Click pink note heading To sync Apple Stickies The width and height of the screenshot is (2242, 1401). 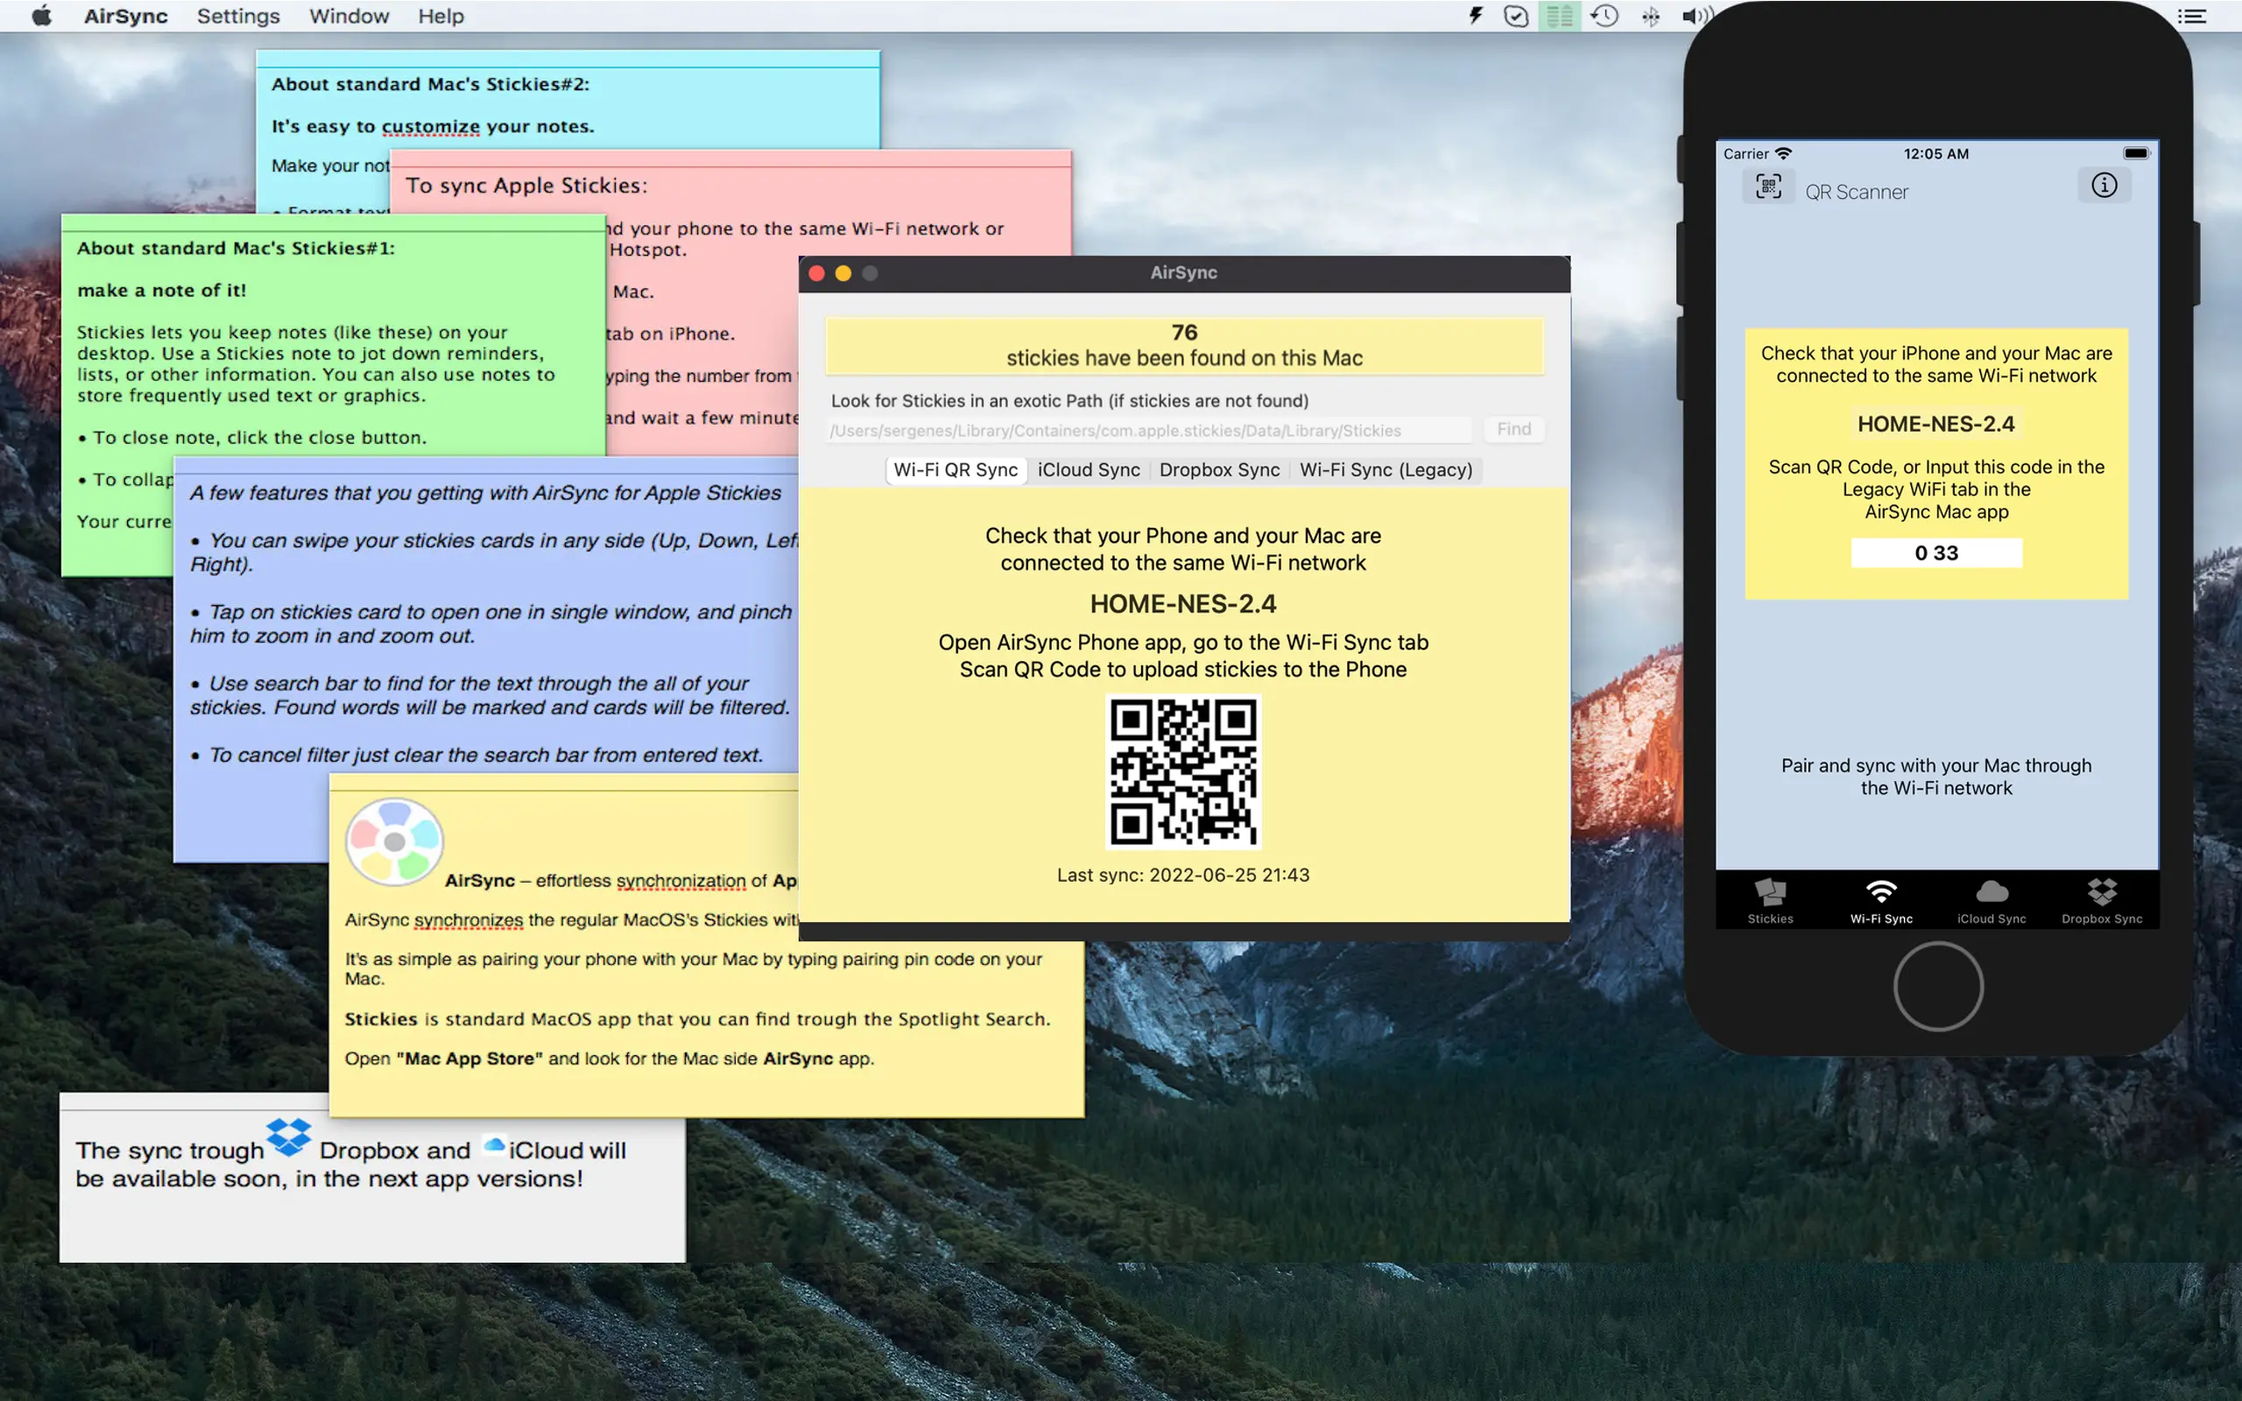[526, 186]
